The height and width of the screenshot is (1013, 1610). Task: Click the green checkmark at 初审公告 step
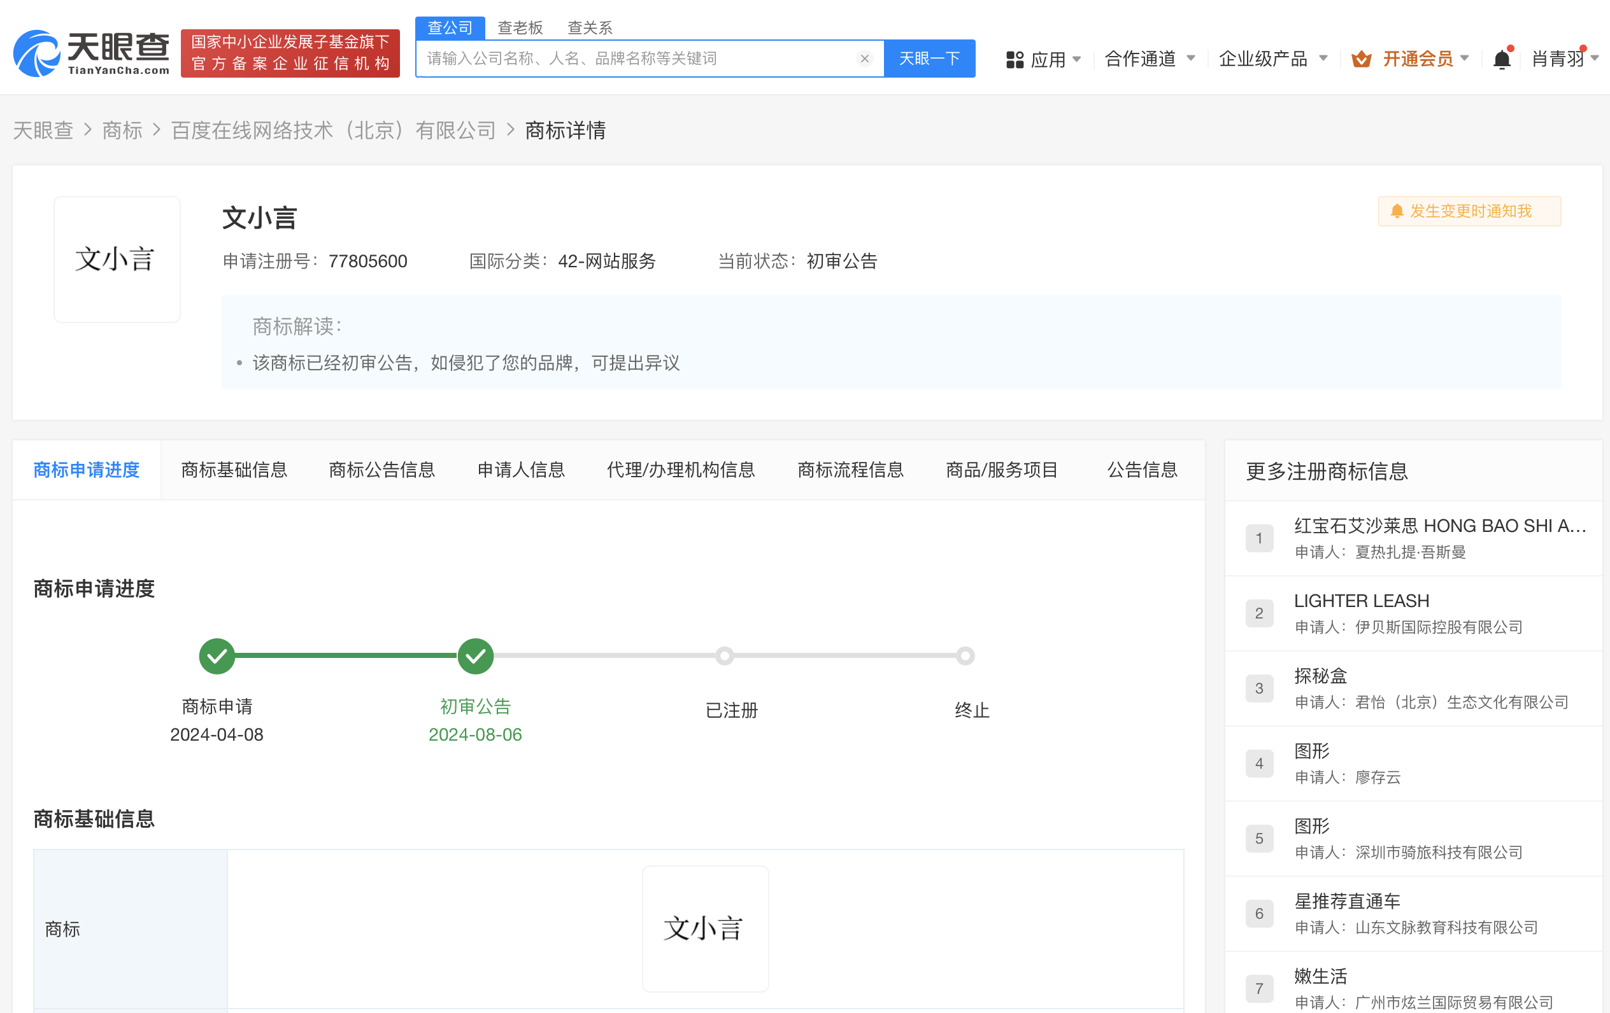tap(474, 655)
